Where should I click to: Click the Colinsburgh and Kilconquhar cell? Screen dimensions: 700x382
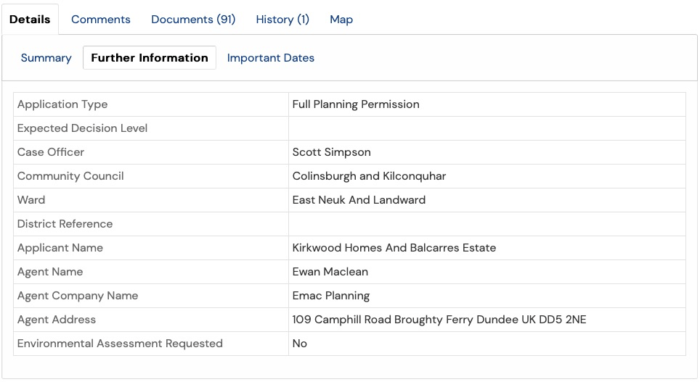(369, 176)
